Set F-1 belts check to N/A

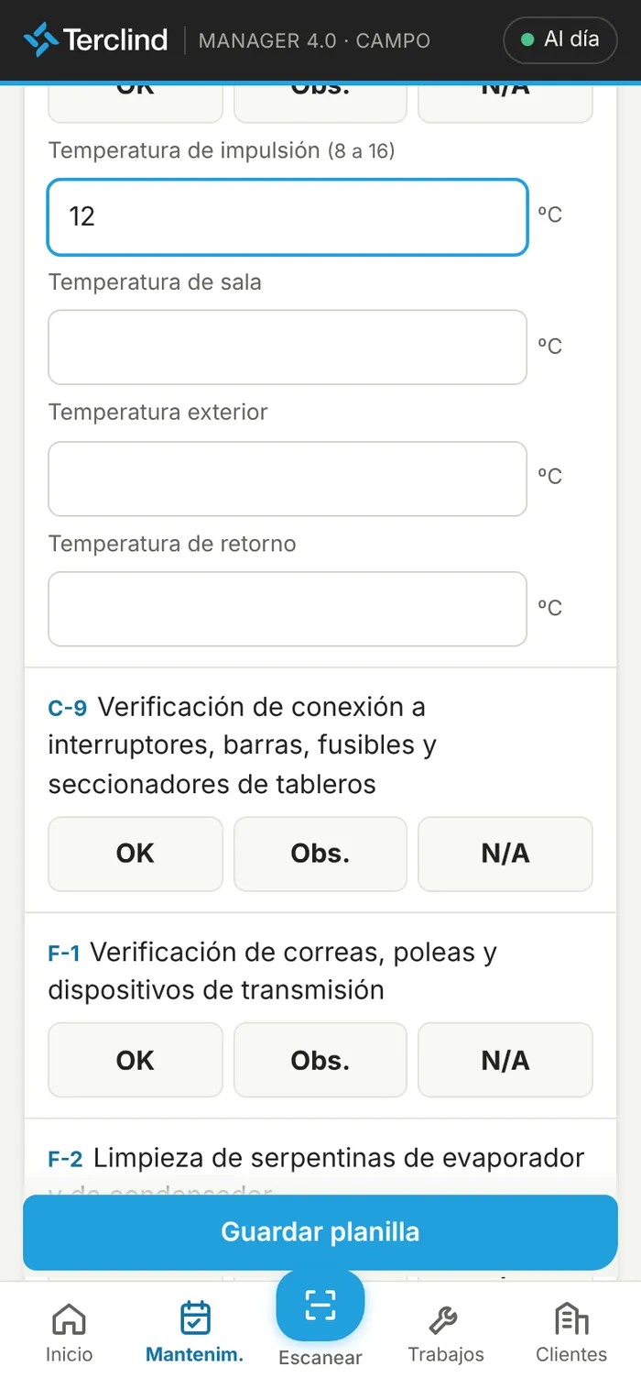coord(505,1061)
